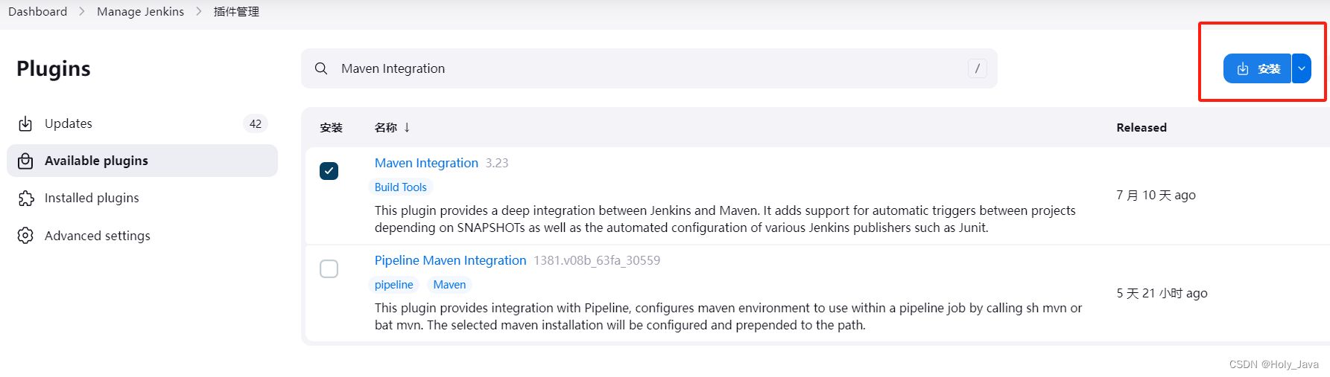Click the search magnifier icon
This screenshot has width=1330, height=377.
coord(321,68)
